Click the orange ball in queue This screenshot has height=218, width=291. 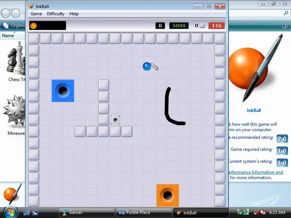pos(33,25)
